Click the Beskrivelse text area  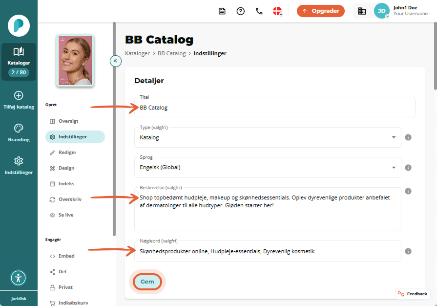pos(268,209)
